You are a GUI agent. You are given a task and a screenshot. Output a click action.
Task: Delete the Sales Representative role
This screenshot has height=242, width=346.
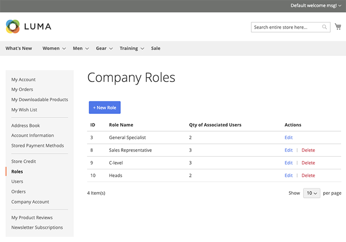pos(308,150)
